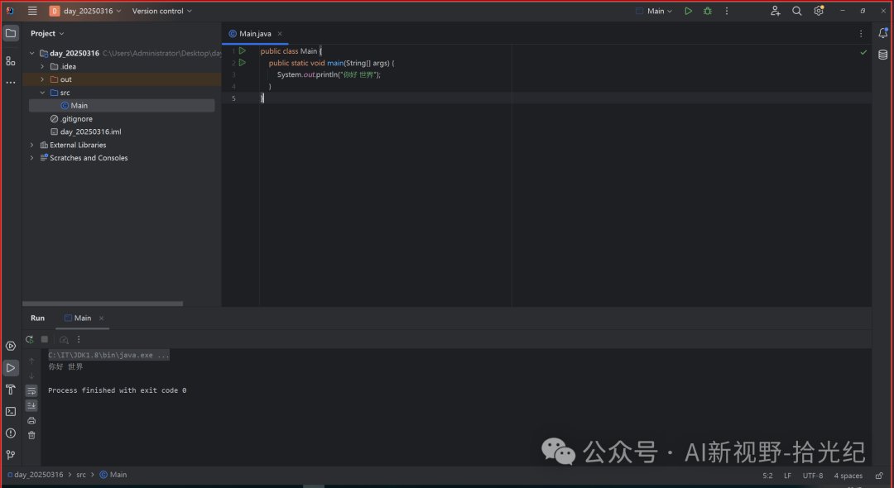Collapse the src folder
The image size is (894, 488).
coord(42,93)
